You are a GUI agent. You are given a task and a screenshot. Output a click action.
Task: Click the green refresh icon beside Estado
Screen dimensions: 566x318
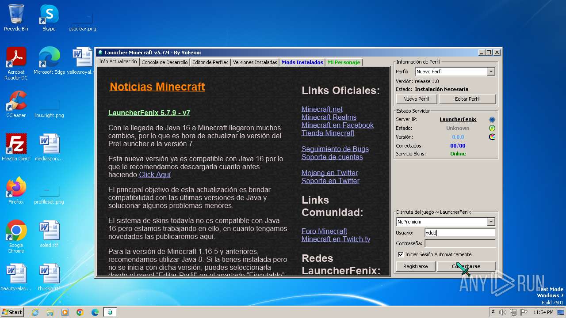tap(492, 128)
